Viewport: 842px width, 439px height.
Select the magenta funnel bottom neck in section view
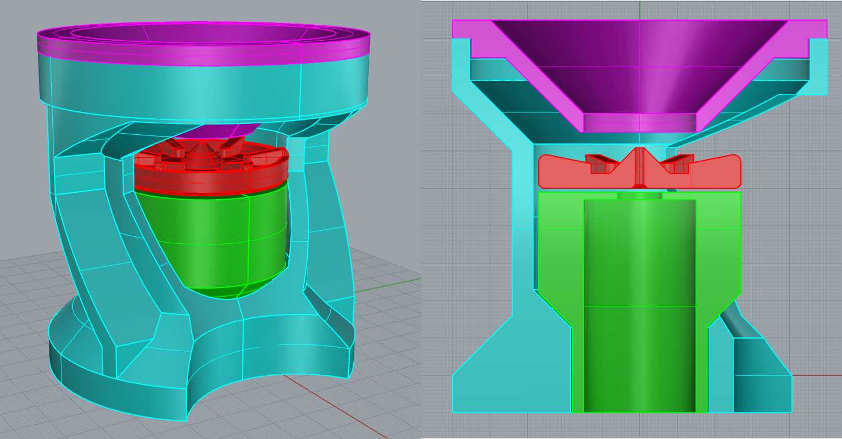coord(640,122)
